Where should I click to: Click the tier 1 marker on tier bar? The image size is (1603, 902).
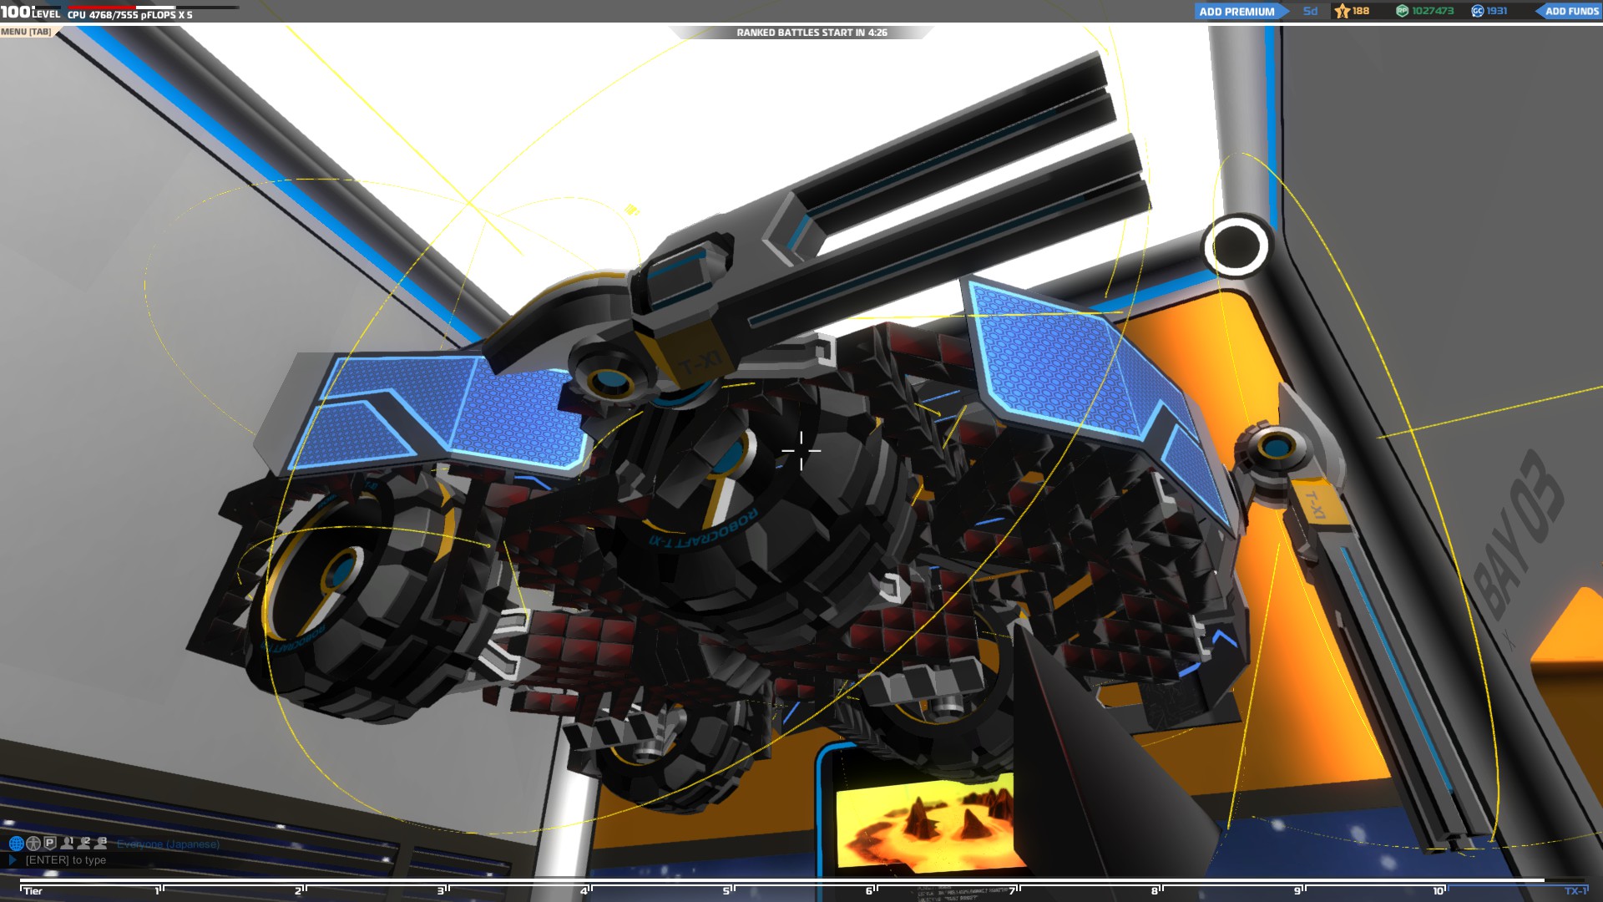[159, 890]
